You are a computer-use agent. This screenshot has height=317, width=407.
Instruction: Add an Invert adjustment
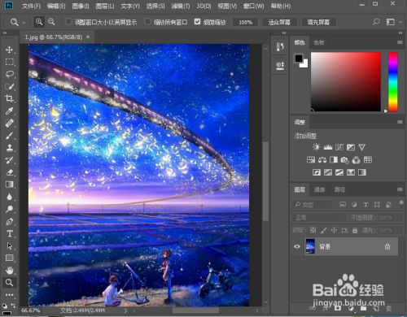pyautogui.click(x=317, y=172)
